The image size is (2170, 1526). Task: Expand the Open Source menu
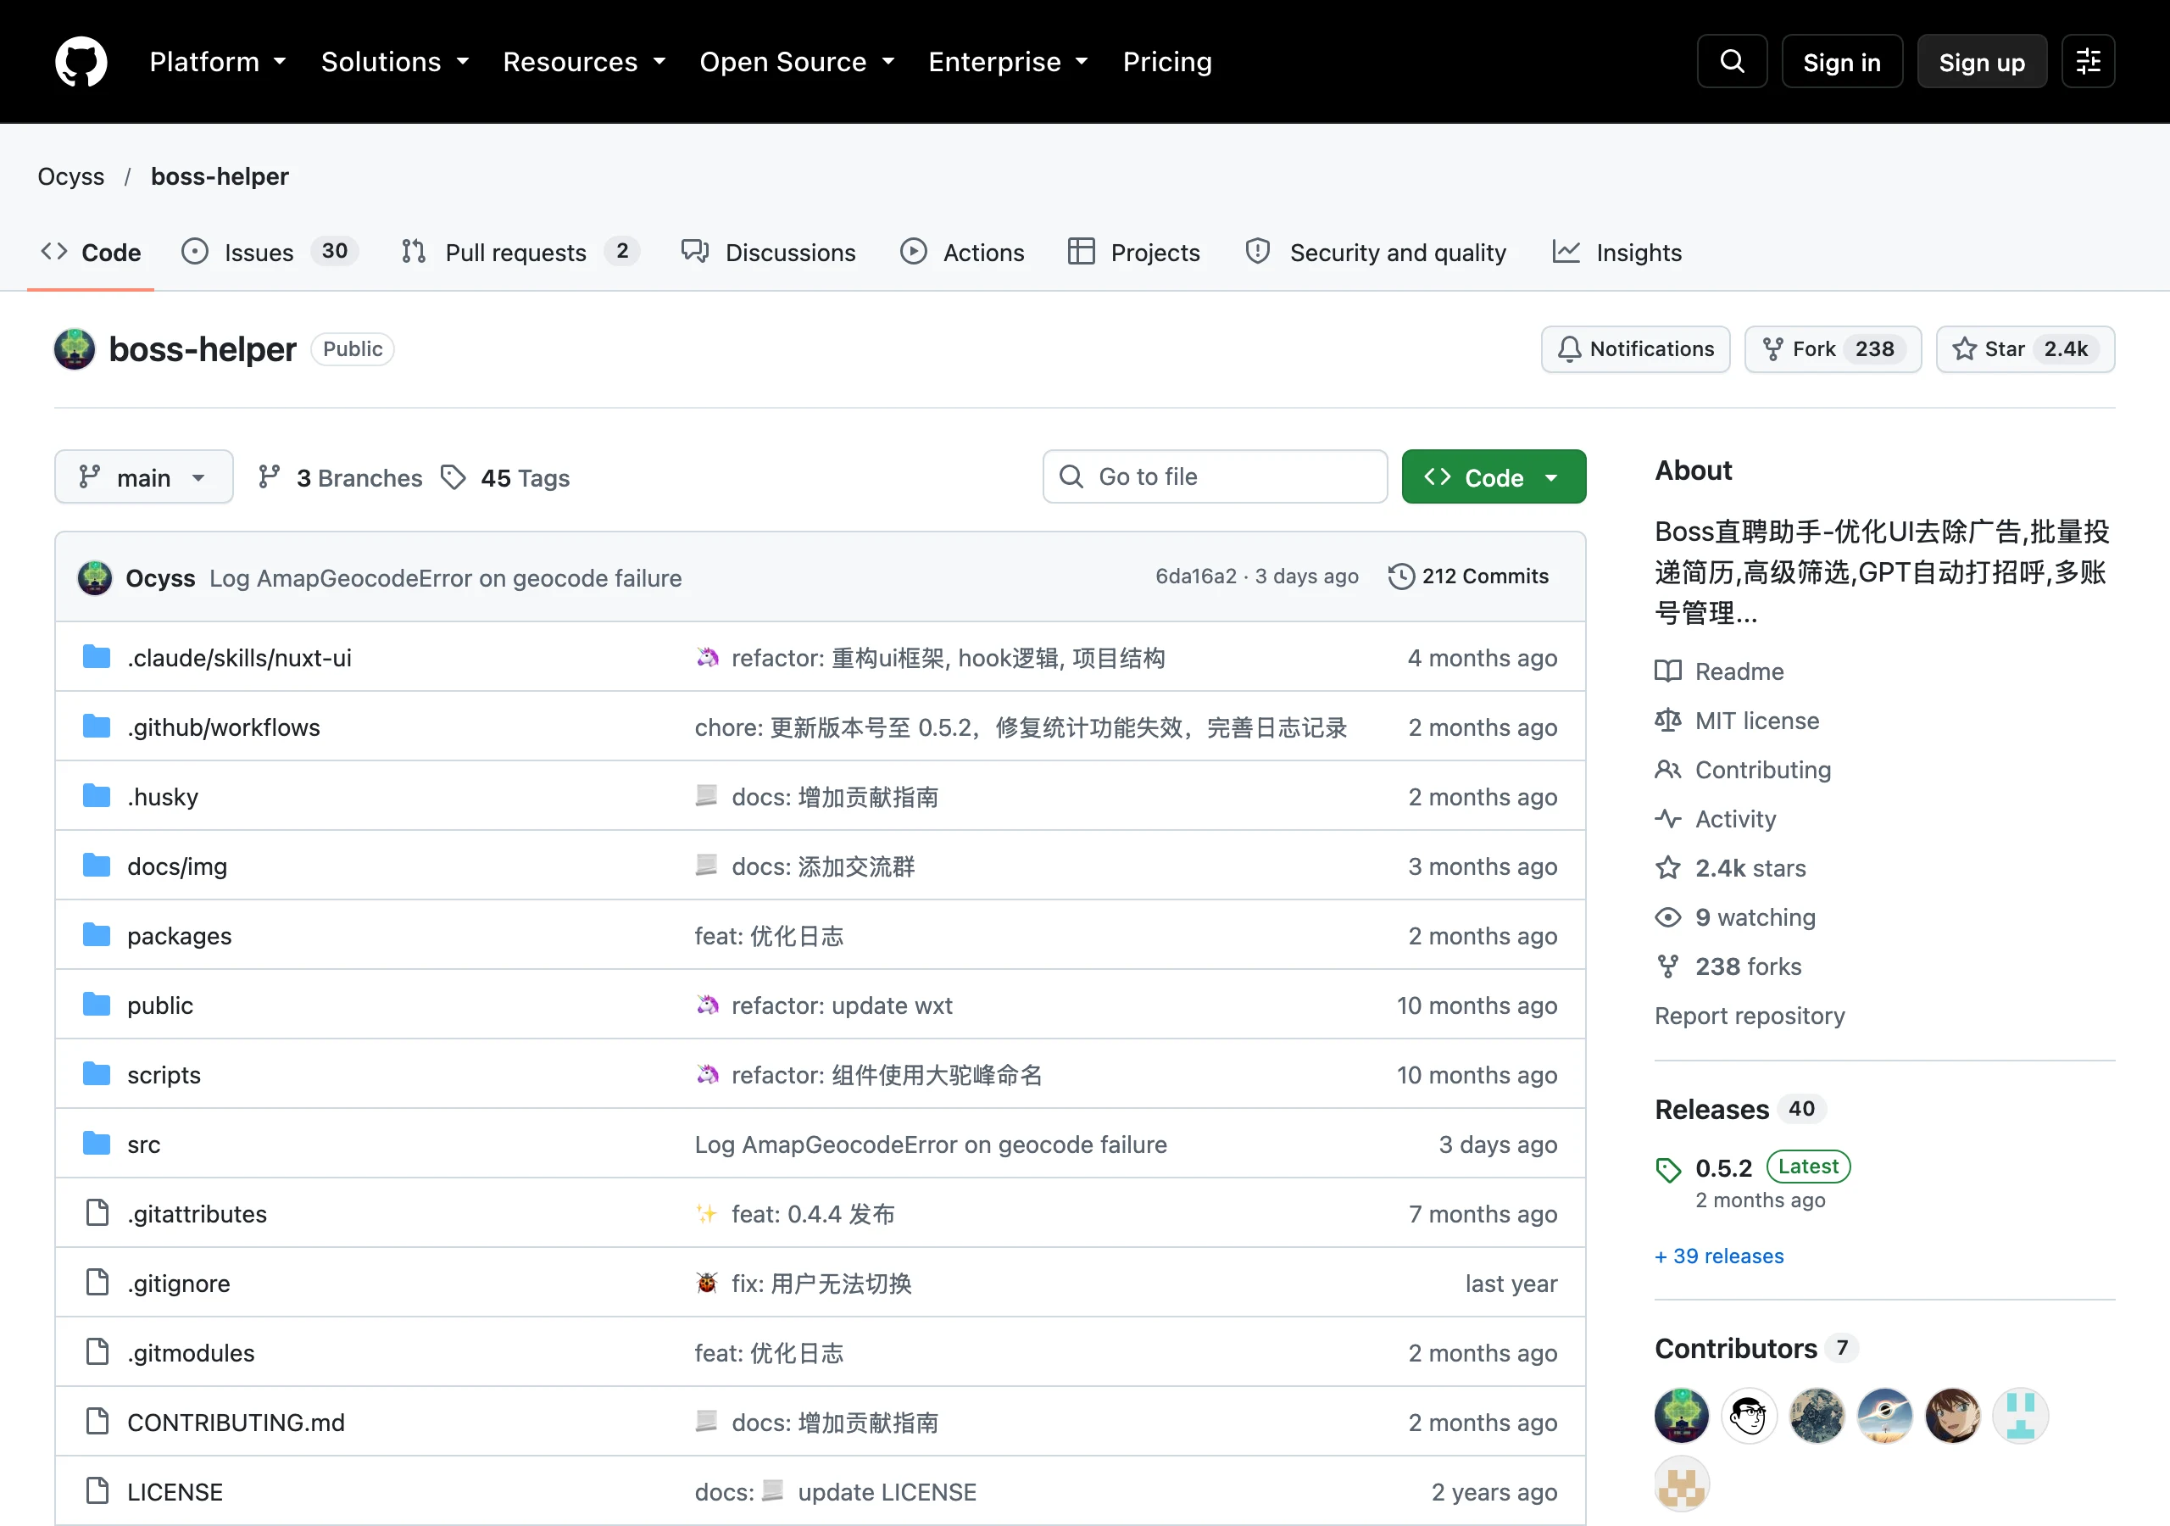point(797,61)
